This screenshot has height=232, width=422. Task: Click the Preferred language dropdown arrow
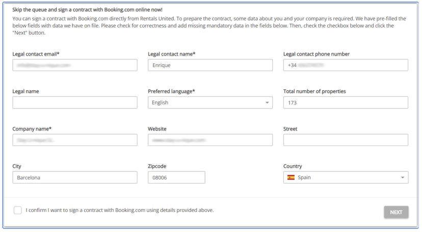click(x=267, y=102)
